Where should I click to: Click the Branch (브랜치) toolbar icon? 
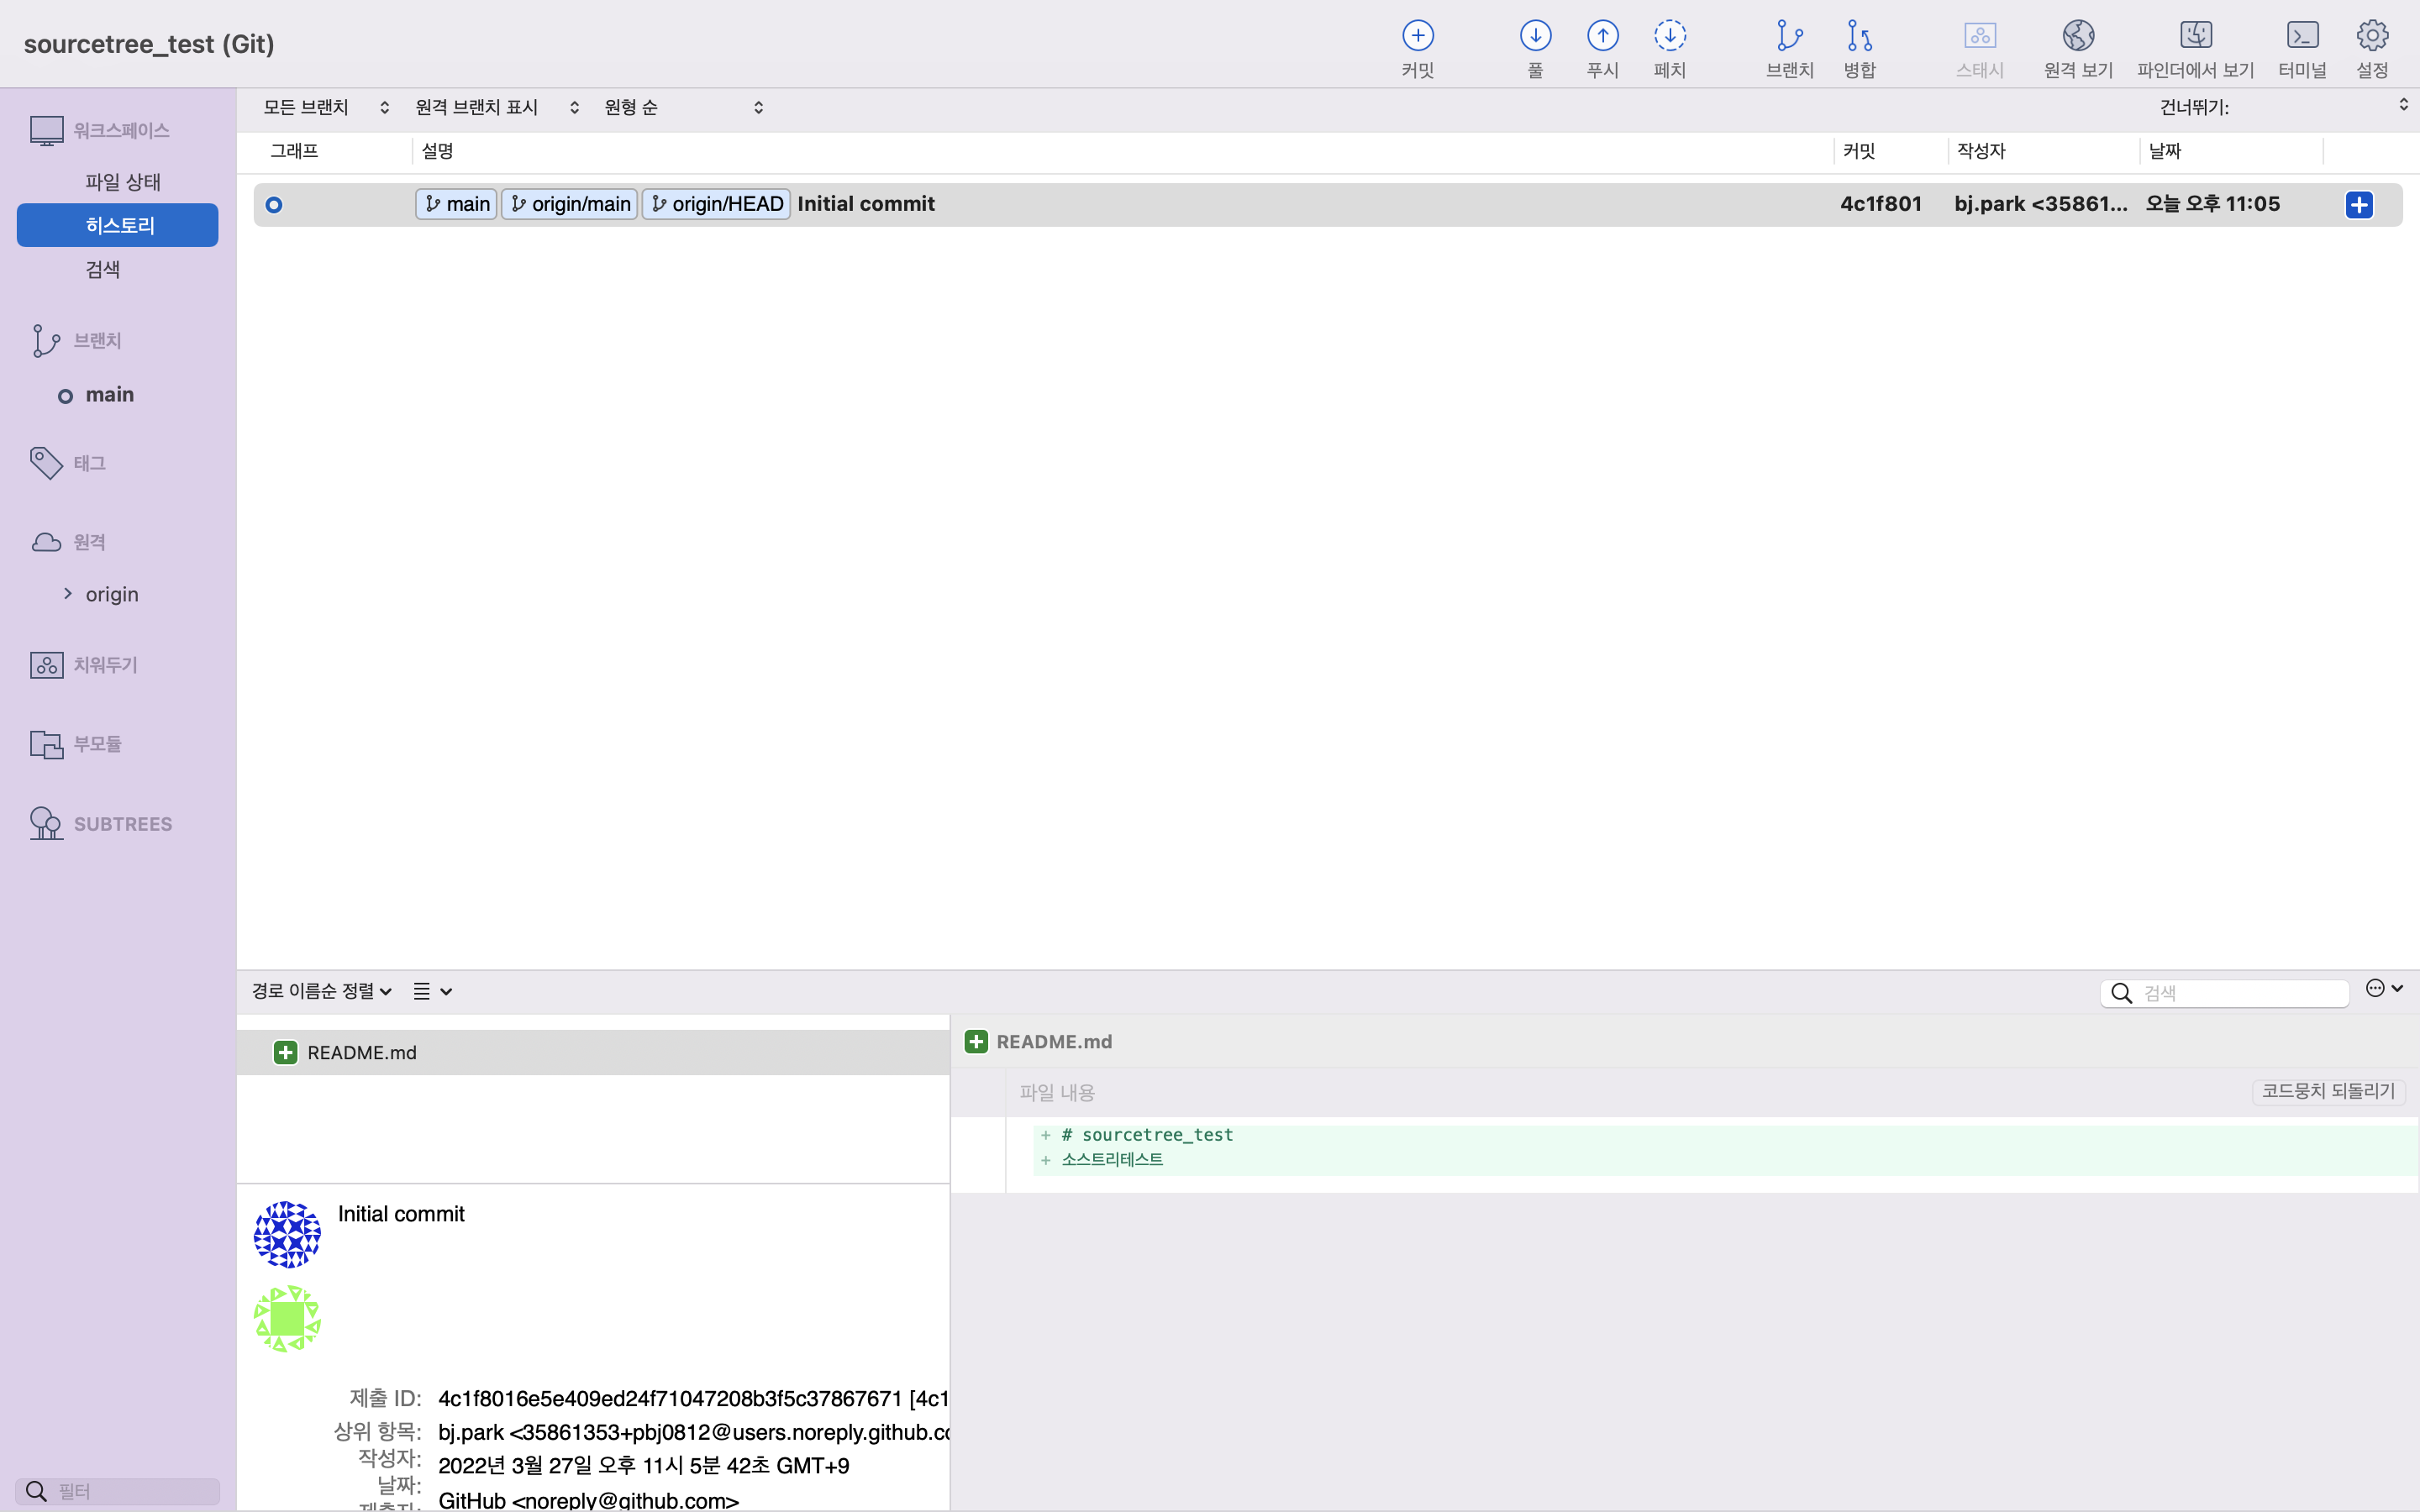pyautogui.click(x=1789, y=37)
